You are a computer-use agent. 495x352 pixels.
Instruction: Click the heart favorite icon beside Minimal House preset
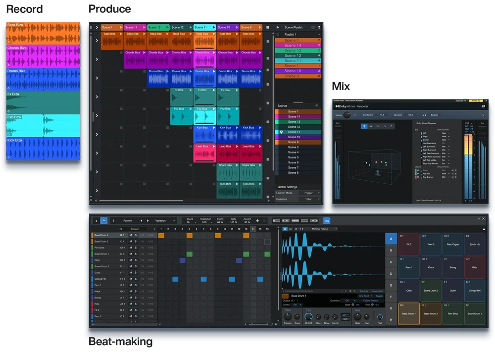285,229
